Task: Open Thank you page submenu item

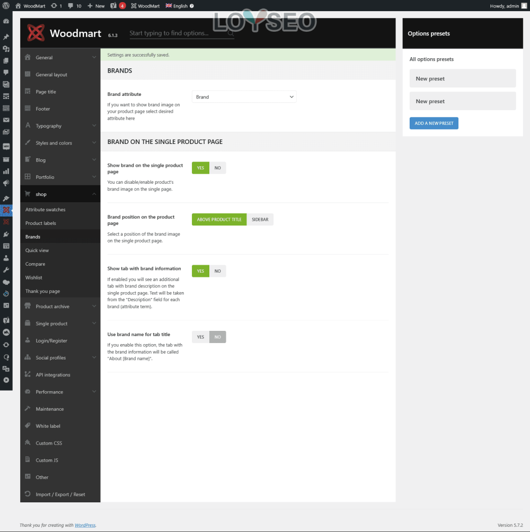Action: pos(60,291)
